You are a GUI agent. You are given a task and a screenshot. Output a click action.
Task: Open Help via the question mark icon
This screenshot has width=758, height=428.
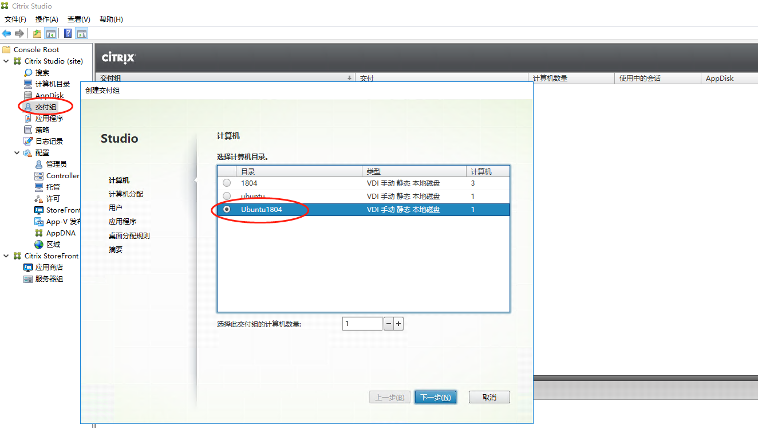(x=68, y=33)
